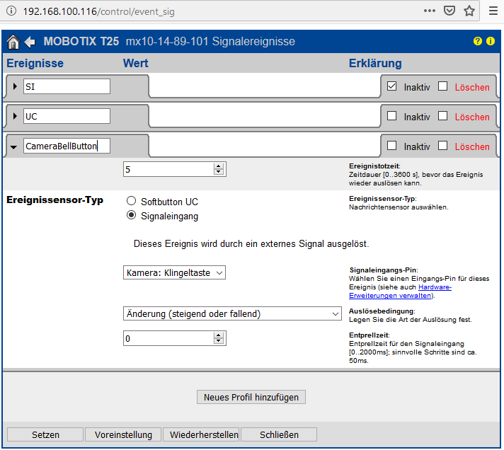Click the Ereignissensor-Typ label on the left
Image resolution: width=504 pixels, height=450 pixels.
pos(55,200)
